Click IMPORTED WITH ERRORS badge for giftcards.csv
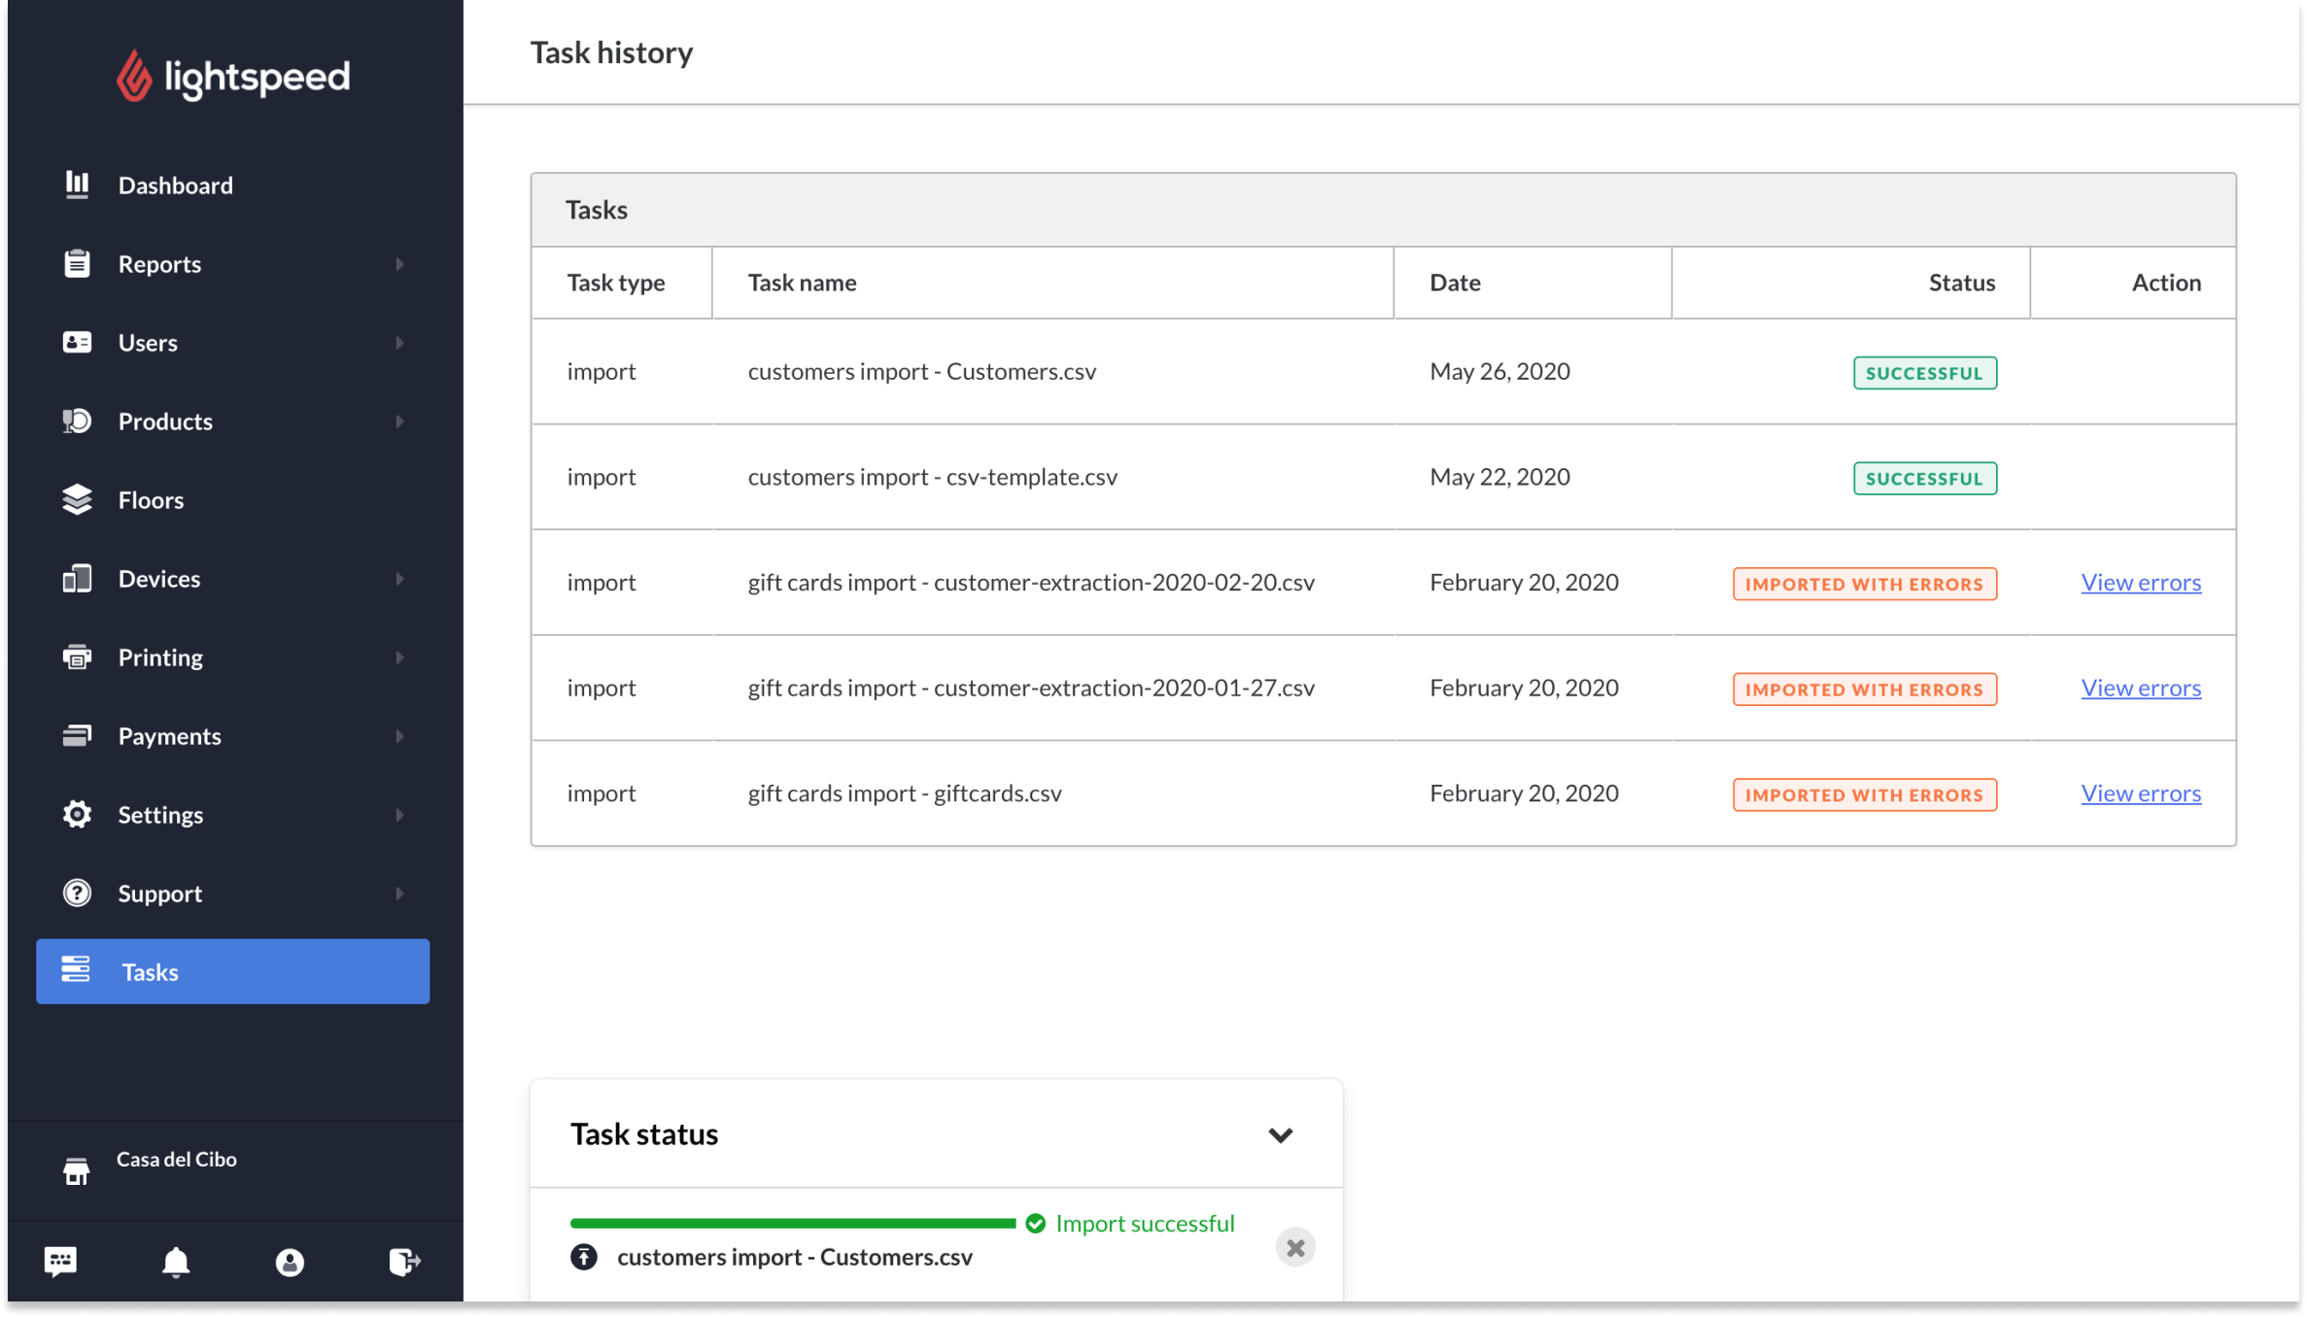The height and width of the screenshot is (1317, 2307). pyautogui.click(x=1864, y=794)
